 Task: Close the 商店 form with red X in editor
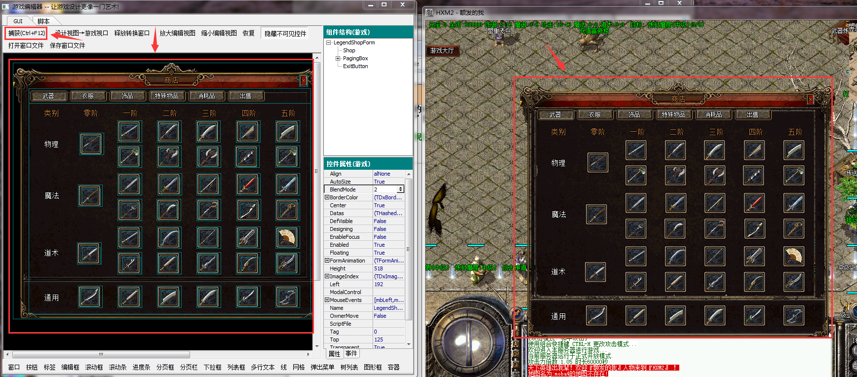pos(304,80)
